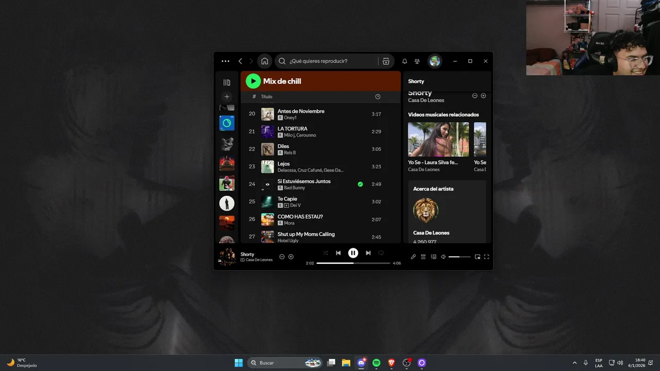Open the Browse icon in search bar
The width and height of the screenshot is (660, 371).
point(386,61)
